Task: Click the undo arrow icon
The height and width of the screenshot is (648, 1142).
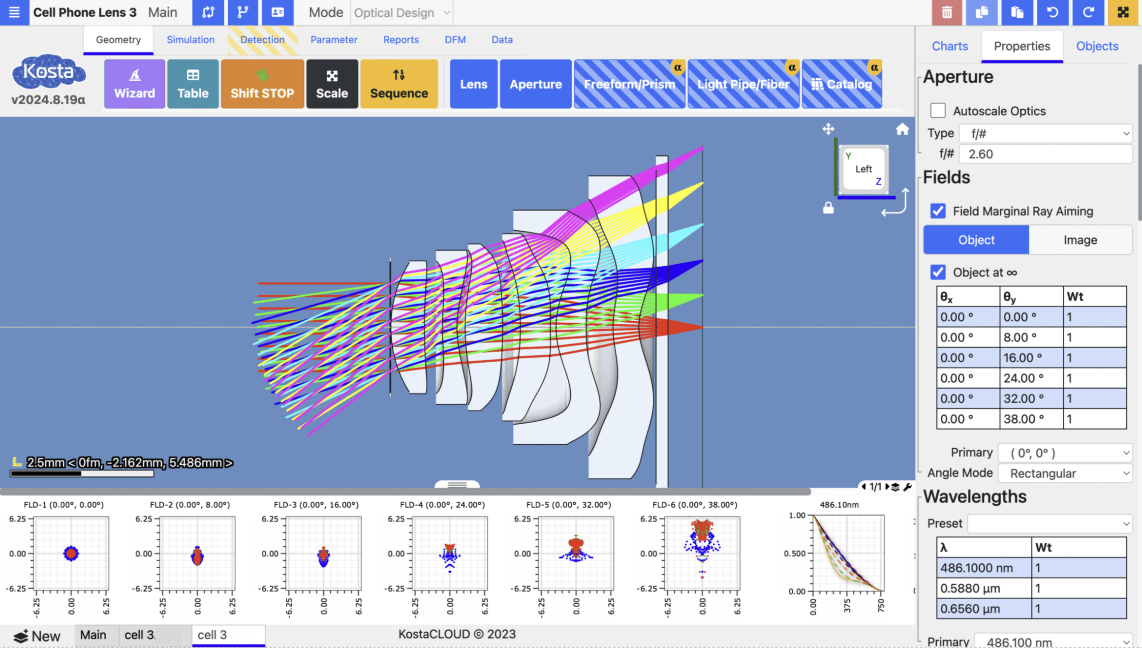Action: [x=1052, y=12]
